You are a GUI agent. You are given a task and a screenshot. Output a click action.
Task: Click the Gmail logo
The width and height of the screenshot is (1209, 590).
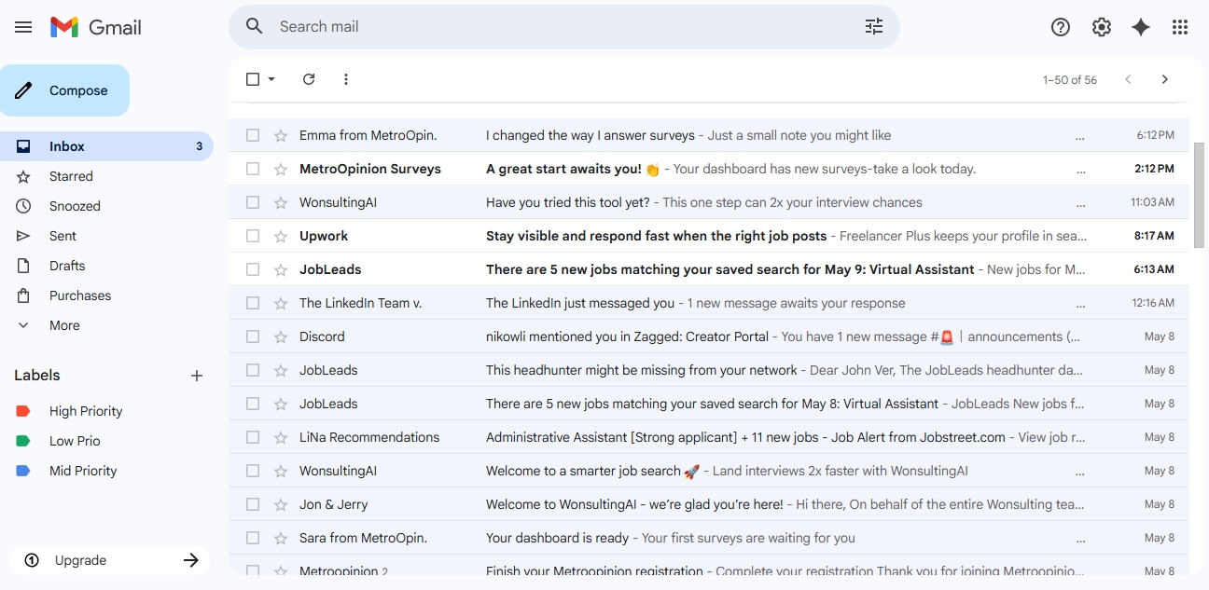tap(96, 27)
